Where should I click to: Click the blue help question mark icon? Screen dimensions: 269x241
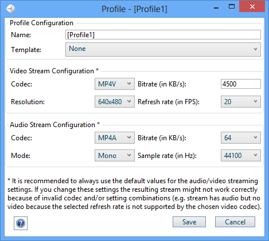pyautogui.click(x=21, y=223)
